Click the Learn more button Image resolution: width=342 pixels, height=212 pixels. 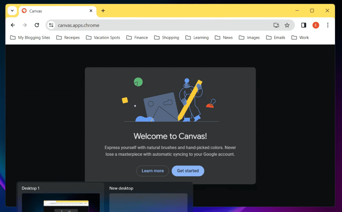pyautogui.click(x=153, y=171)
